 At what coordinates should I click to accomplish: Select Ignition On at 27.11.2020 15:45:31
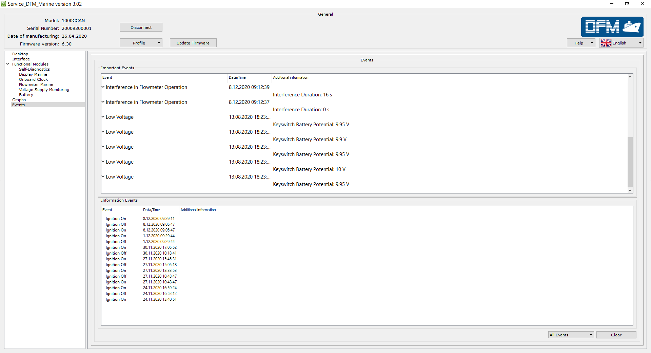point(141,259)
